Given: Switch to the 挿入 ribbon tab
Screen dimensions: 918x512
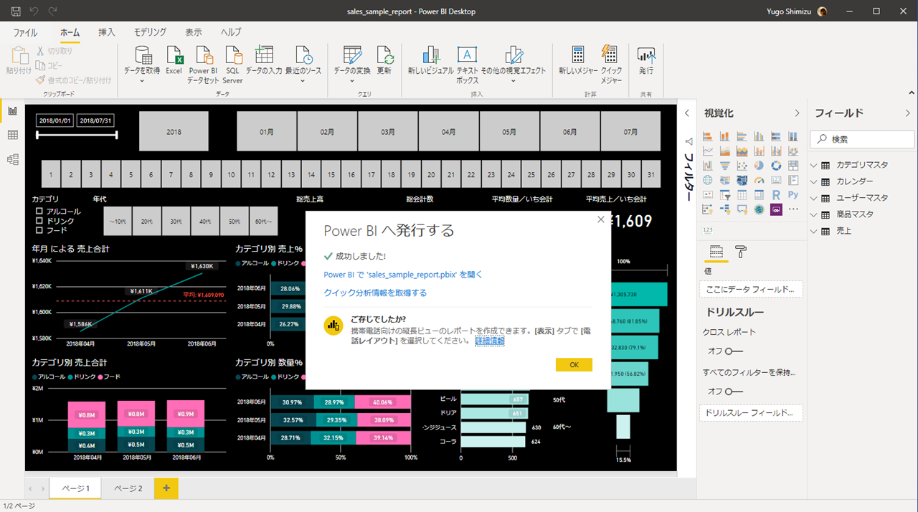Looking at the screenshot, I should pyautogui.click(x=106, y=32).
